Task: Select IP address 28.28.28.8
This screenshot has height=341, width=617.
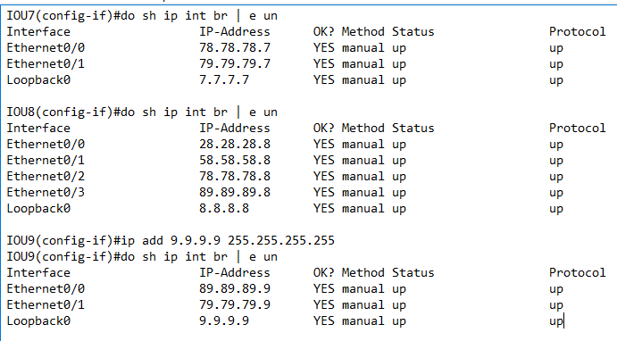Action: pyautogui.click(x=235, y=144)
